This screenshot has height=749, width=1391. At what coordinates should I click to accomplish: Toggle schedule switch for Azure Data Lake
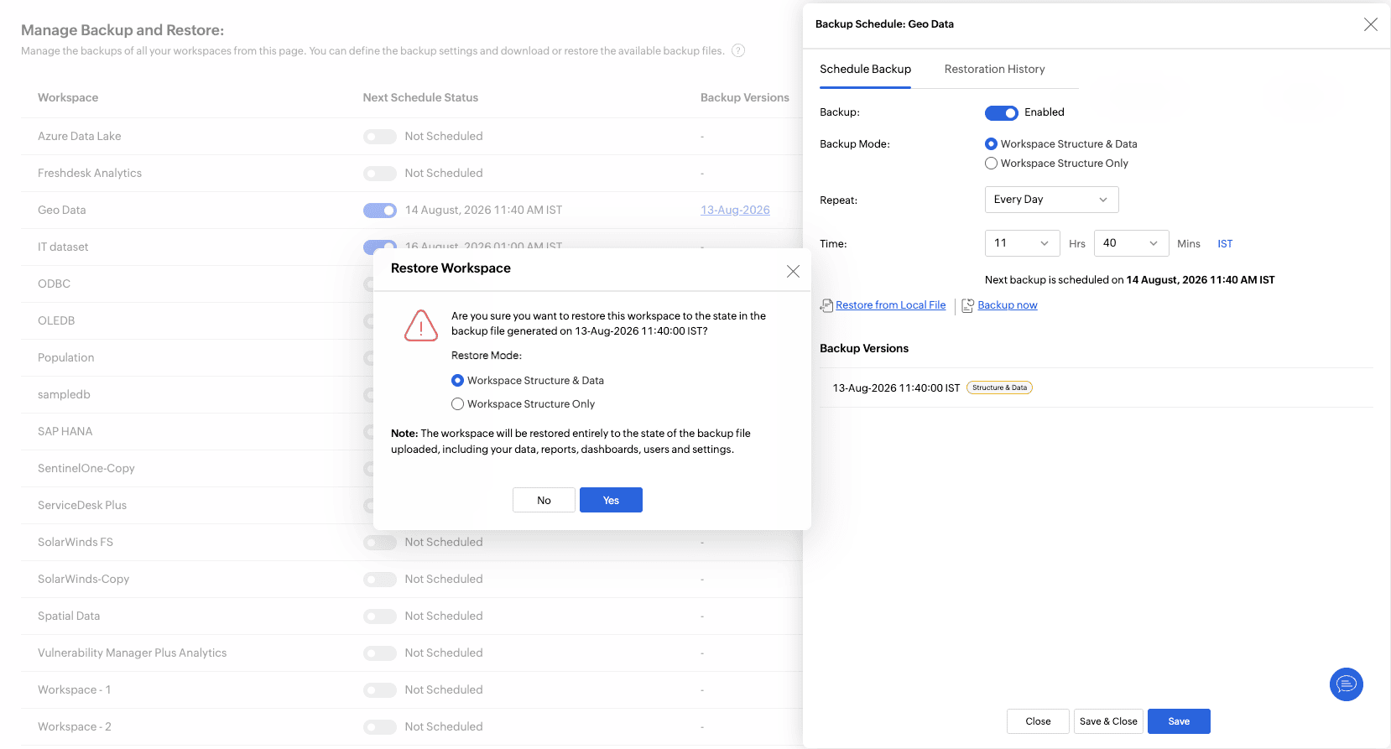coord(379,137)
